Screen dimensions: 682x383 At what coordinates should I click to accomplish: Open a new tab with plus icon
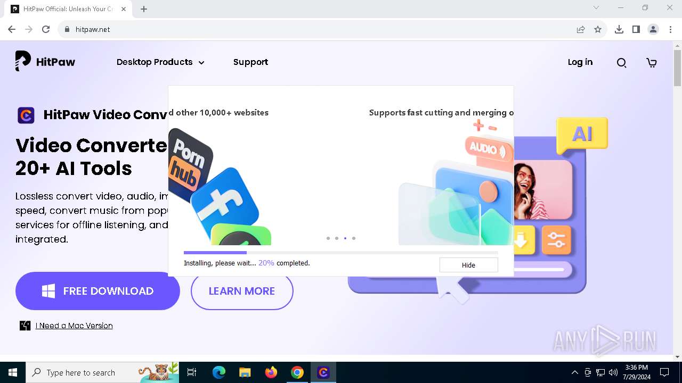(144, 9)
